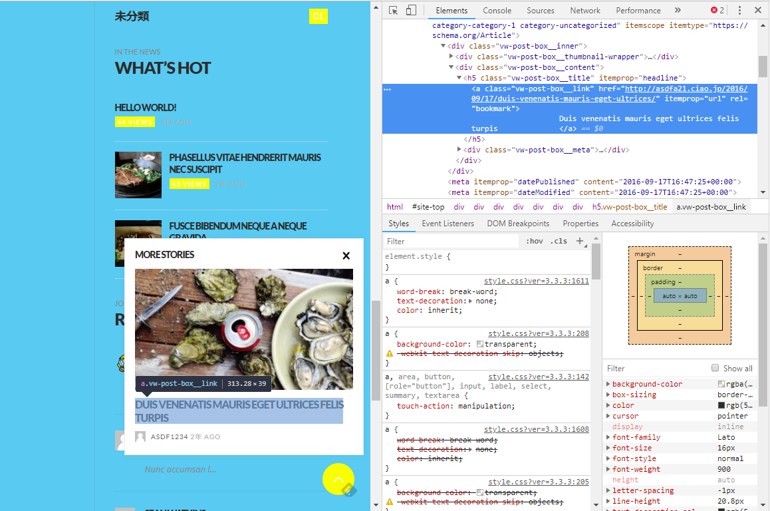Screen dimensions: 770x511
Task: Expand the computed font-family property
Action: coord(608,437)
